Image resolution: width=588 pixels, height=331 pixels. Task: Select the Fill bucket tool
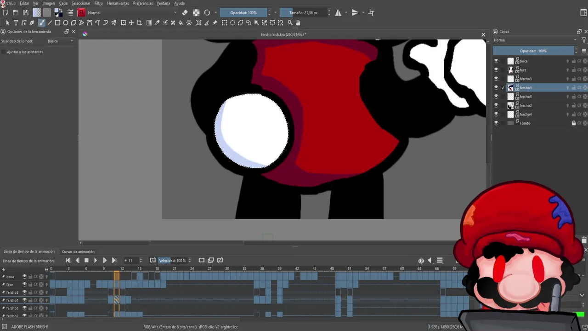click(x=181, y=23)
